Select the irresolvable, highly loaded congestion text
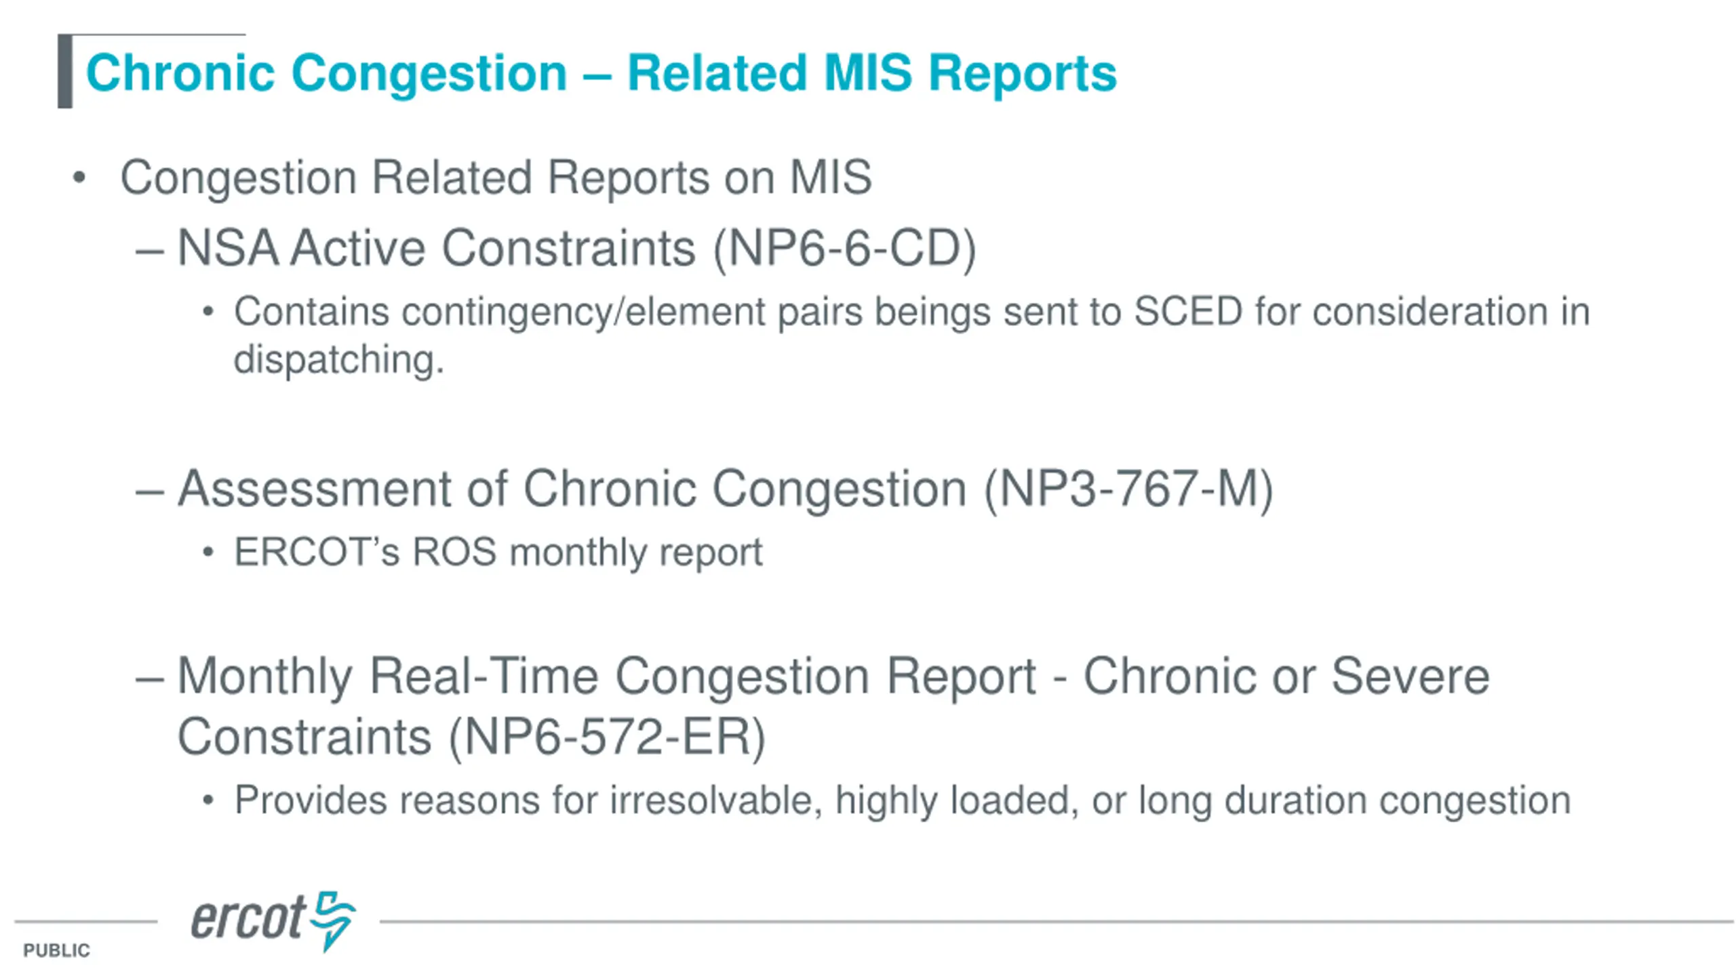This screenshot has width=1736, height=976. [x=902, y=801]
